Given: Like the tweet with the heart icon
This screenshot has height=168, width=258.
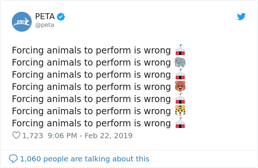Looking at the screenshot, I should pyautogui.click(x=16, y=135).
